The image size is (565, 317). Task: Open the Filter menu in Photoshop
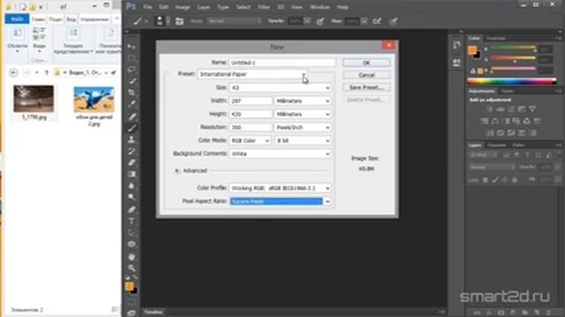263,7
